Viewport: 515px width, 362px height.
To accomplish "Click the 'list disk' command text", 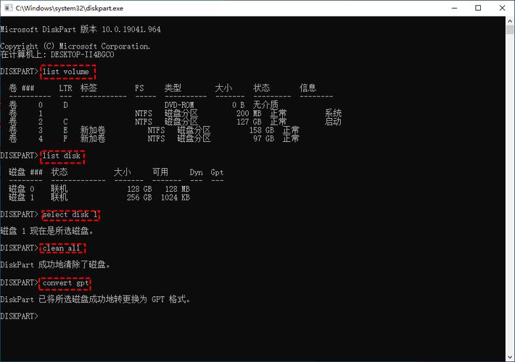I will (62, 156).
